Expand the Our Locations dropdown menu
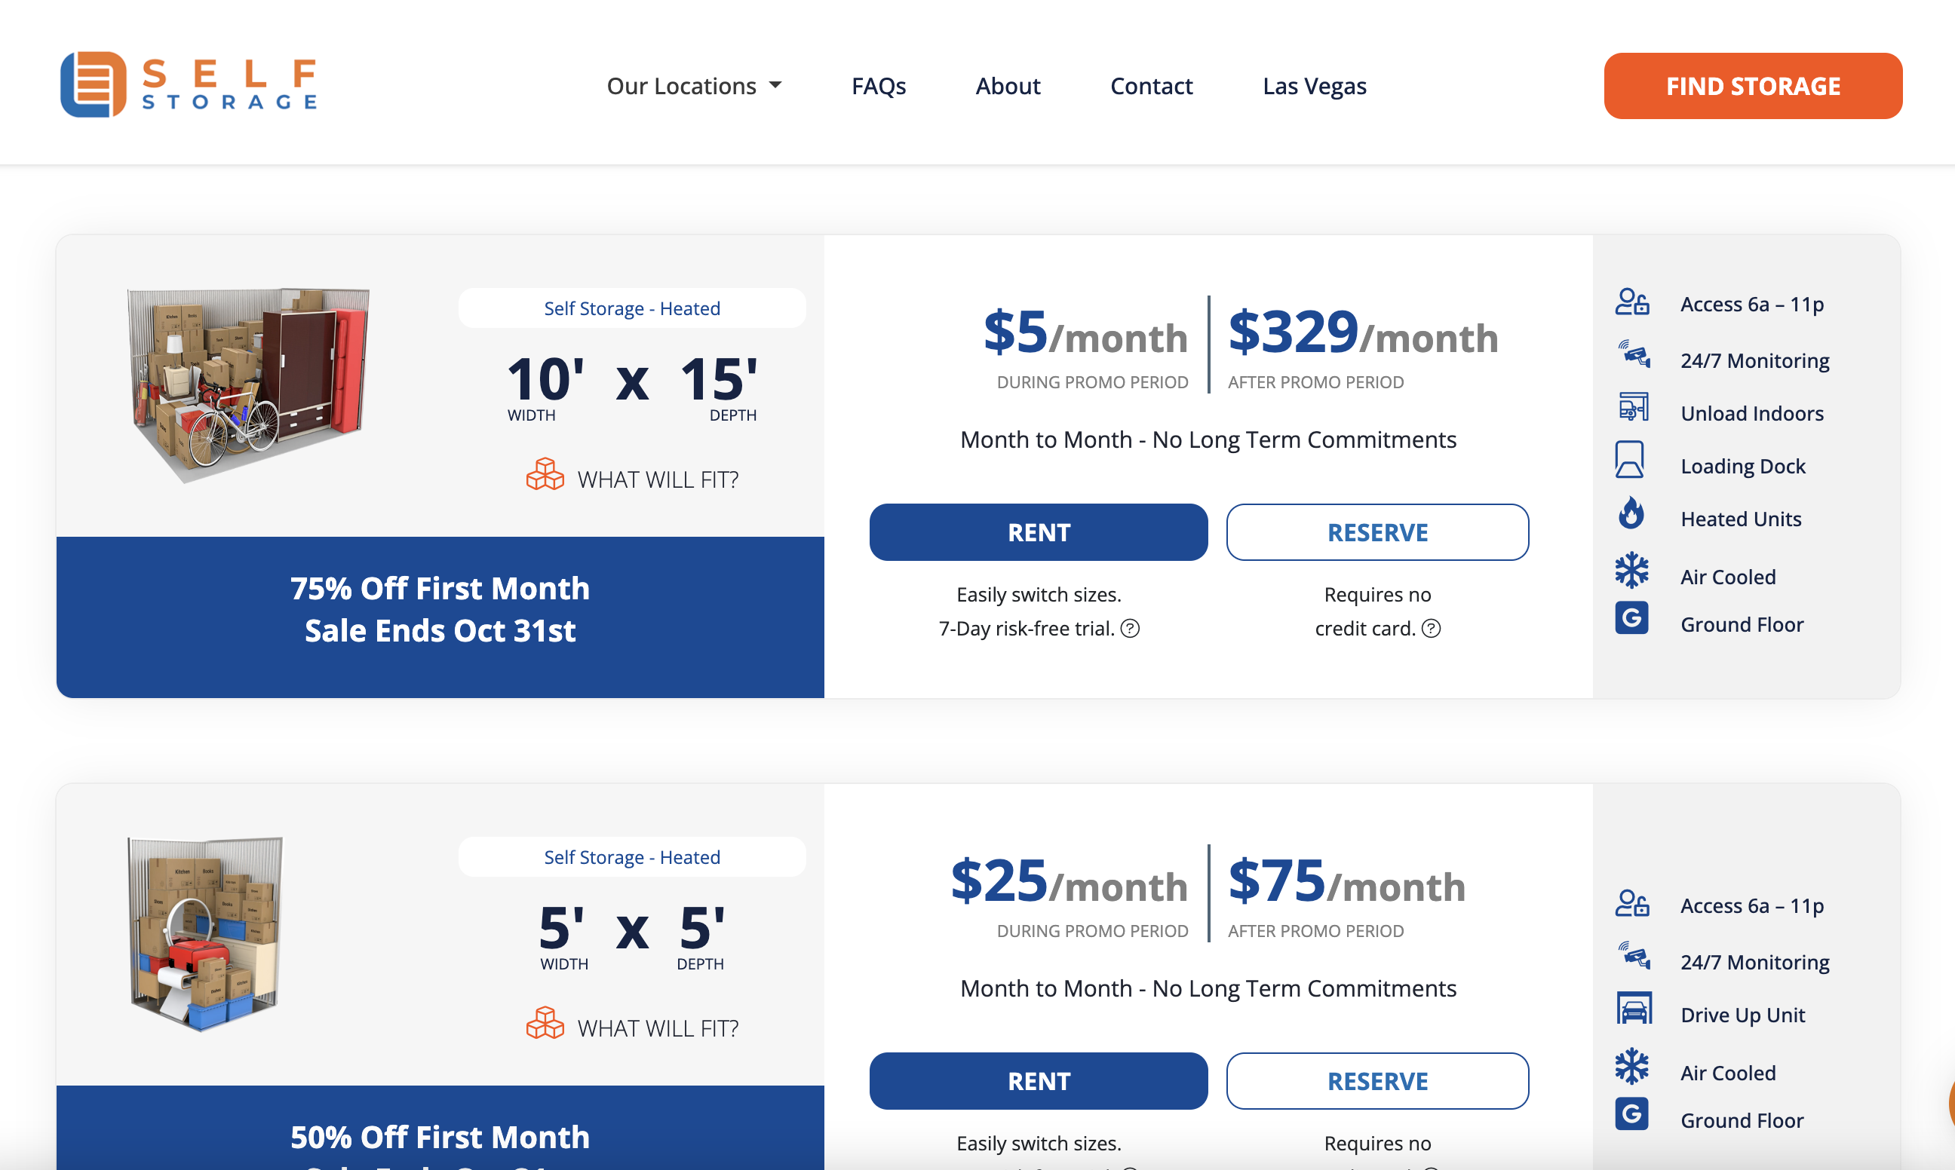 [694, 86]
